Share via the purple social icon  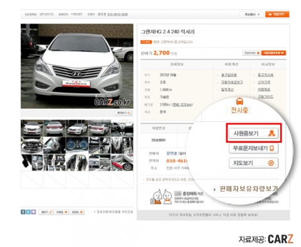tap(33, 212)
